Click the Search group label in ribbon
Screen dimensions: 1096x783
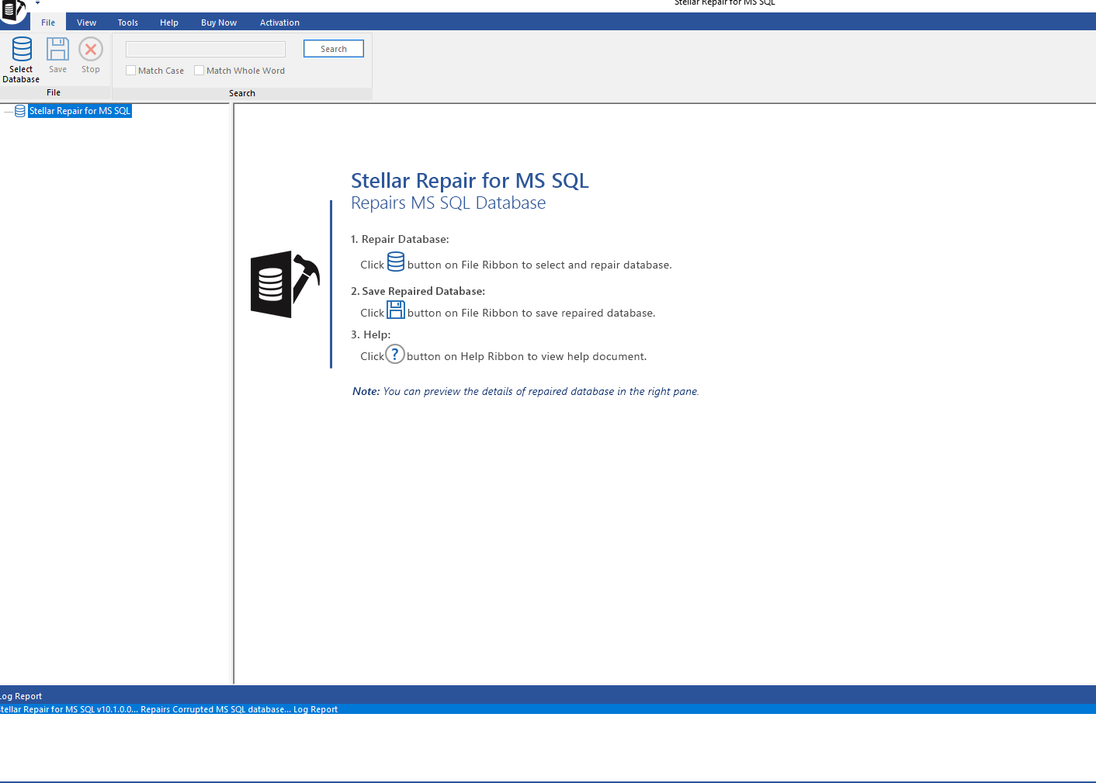[x=242, y=93]
